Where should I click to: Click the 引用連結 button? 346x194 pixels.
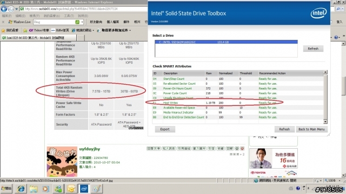[x=184, y=149]
